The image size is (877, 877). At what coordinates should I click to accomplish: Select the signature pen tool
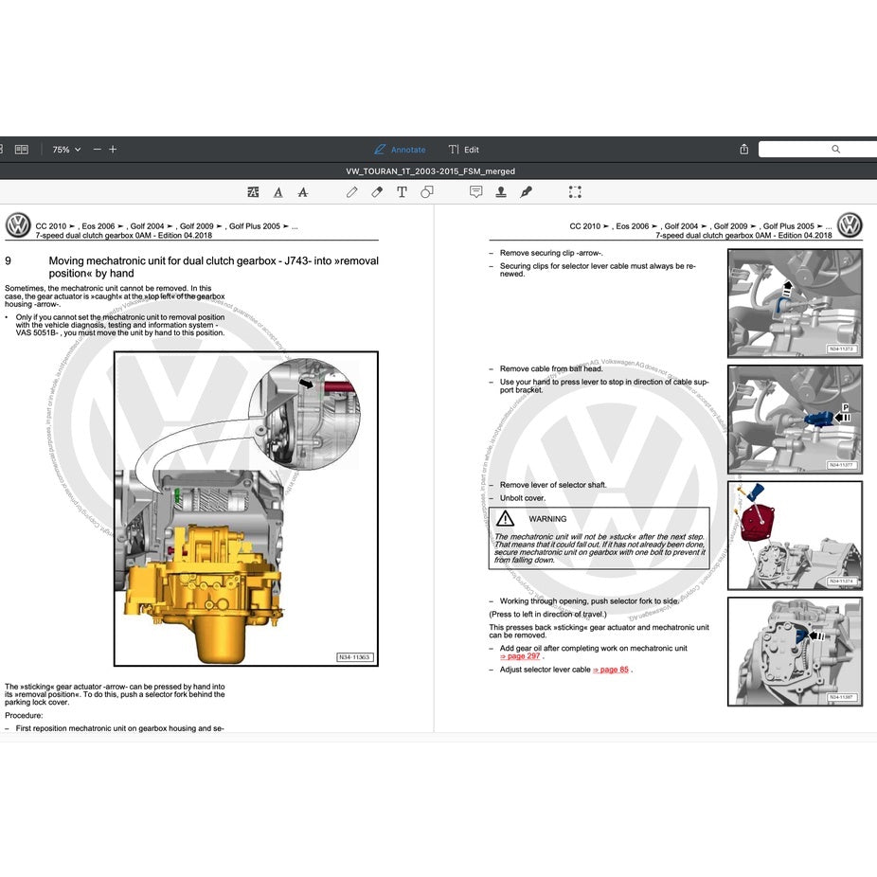526,192
